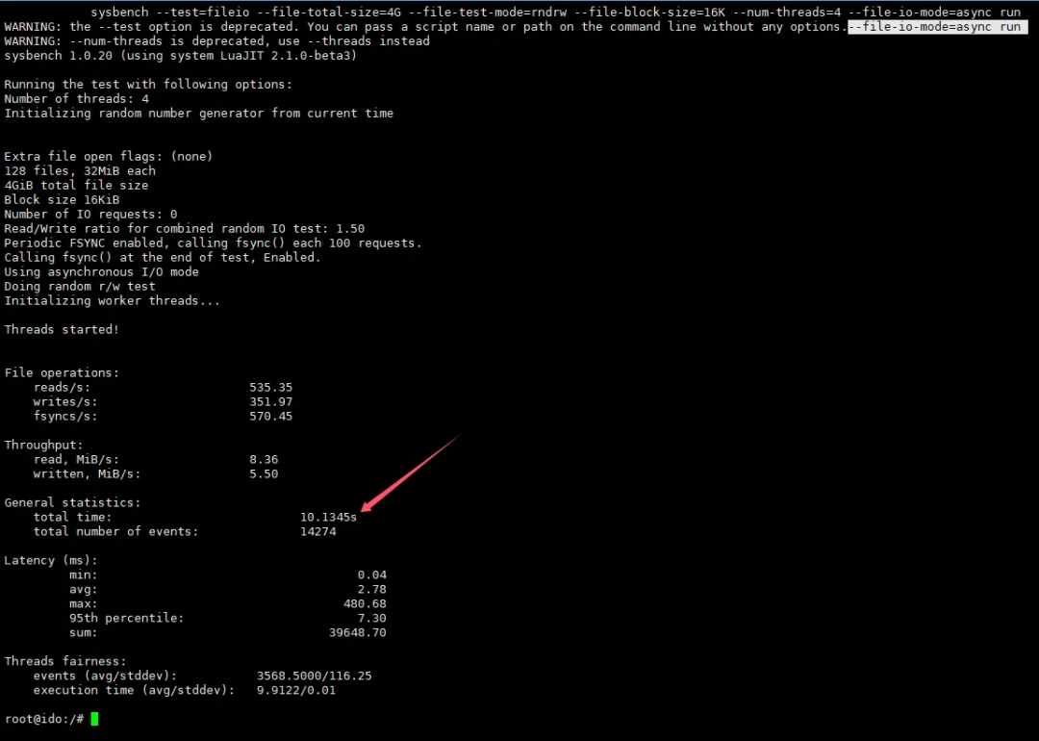Image resolution: width=1039 pixels, height=741 pixels.
Task: Click execution time value 9.9122/0.01
Action: click(x=296, y=690)
